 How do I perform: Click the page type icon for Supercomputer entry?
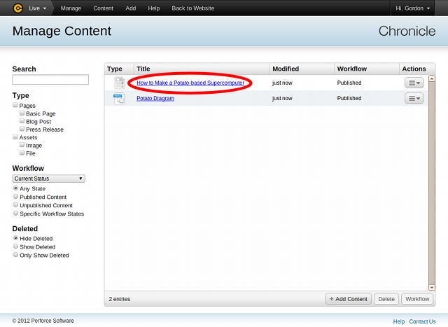click(119, 83)
